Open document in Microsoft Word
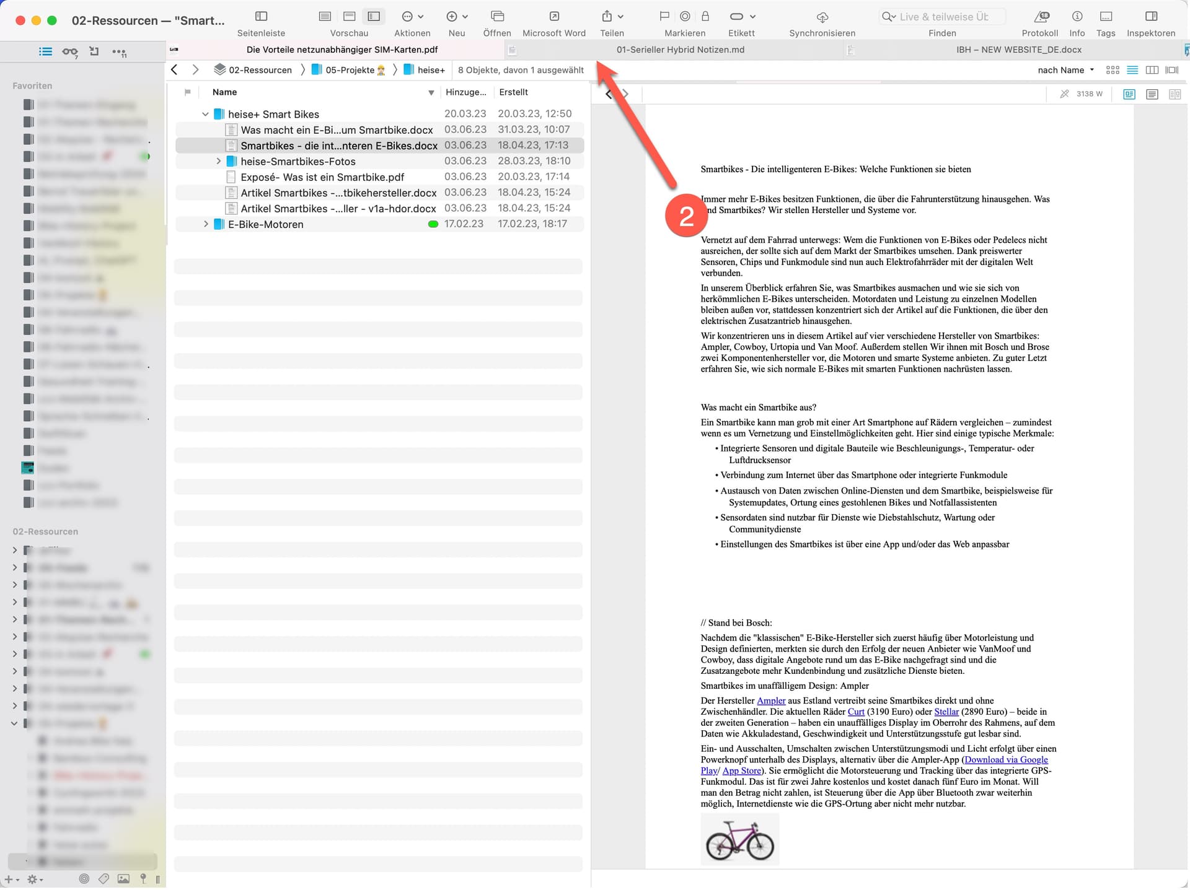The image size is (1190, 890). point(554,16)
